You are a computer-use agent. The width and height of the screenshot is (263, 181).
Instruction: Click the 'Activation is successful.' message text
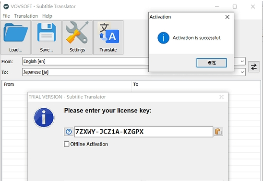pyautogui.click(x=197, y=38)
